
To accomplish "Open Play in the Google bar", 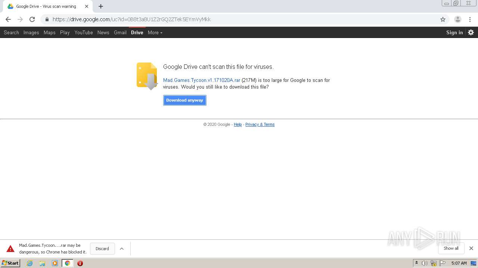I will (x=65, y=32).
